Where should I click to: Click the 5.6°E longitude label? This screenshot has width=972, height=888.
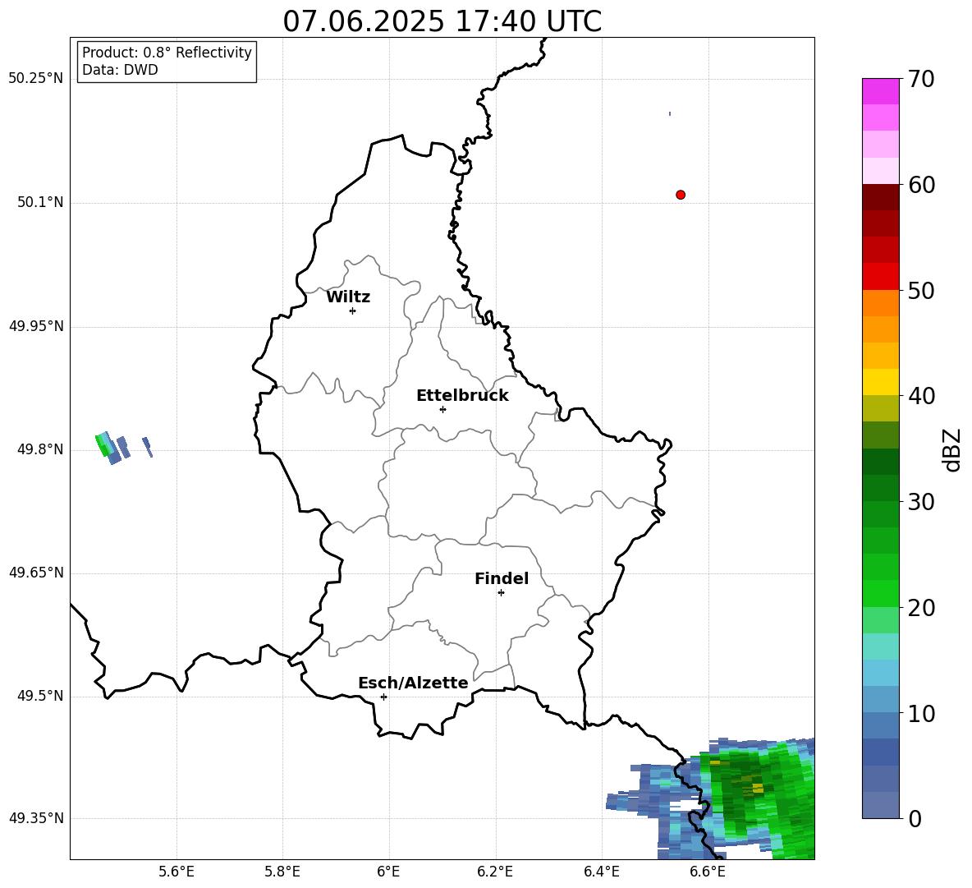177,872
